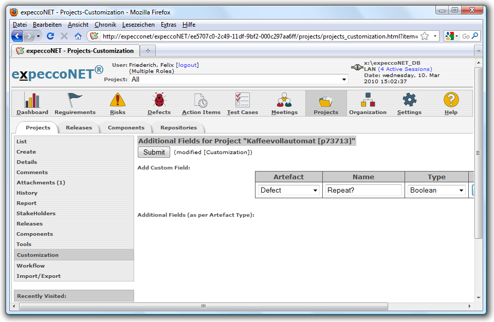Viewport: 494px width, 322px height.
Task: Open the Lesezeichen menu
Action: 138,25
